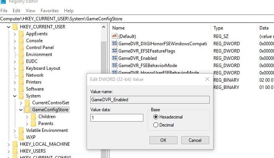Click the Value data input field
The height and width of the screenshot is (158, 274).
pyautogui.click(x=116, y=118)
